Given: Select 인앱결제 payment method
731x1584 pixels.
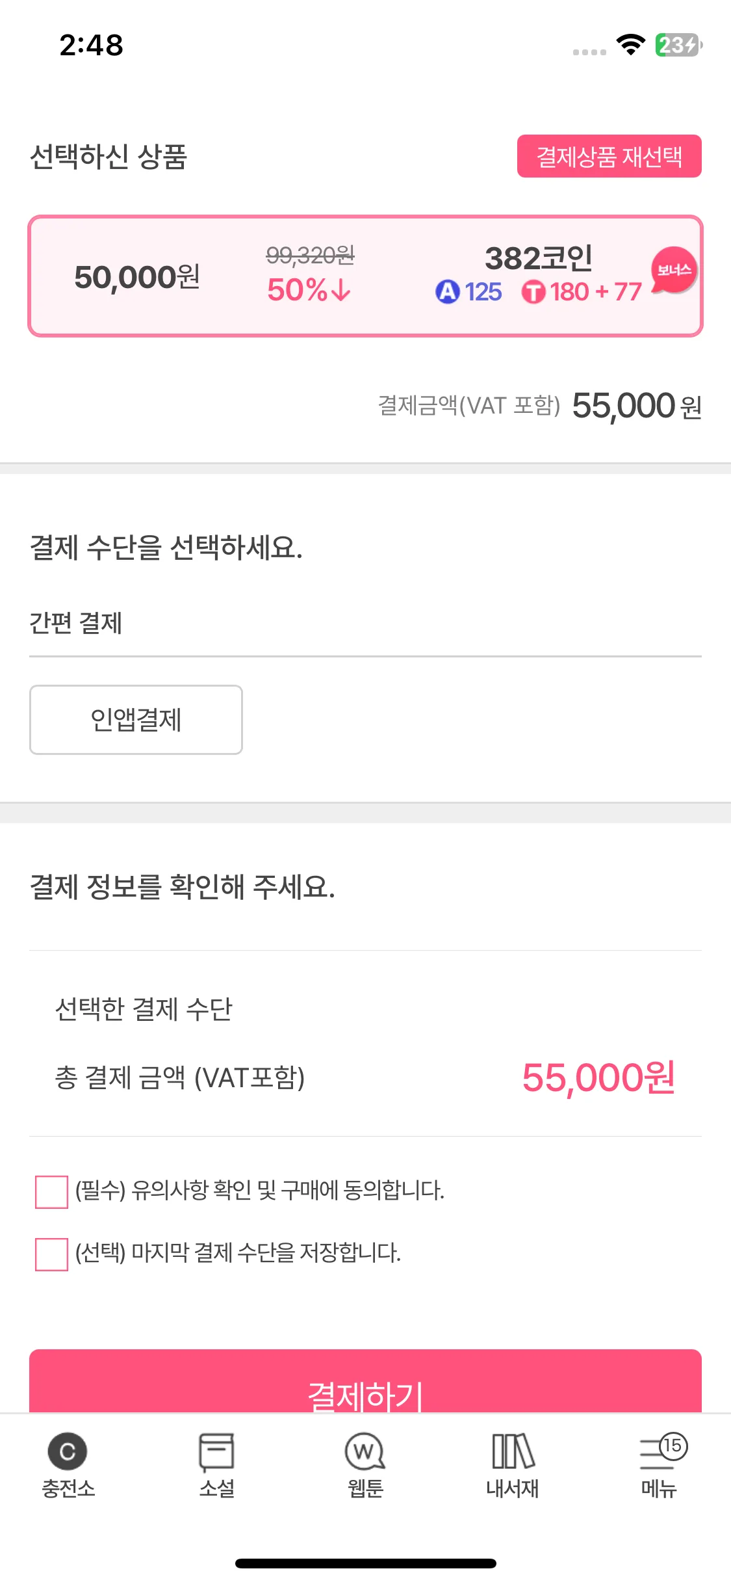Looking at the screenshot, I should pos(136,720).
